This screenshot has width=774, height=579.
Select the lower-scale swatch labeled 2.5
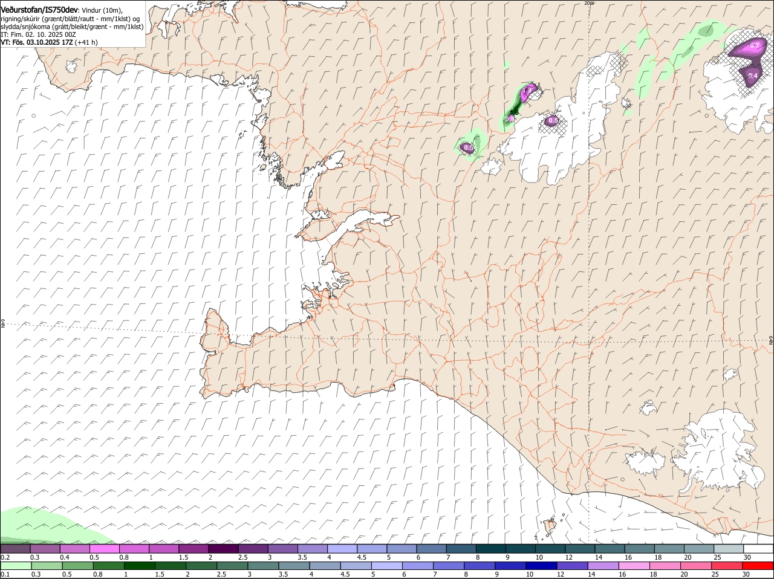coord(232,566)
